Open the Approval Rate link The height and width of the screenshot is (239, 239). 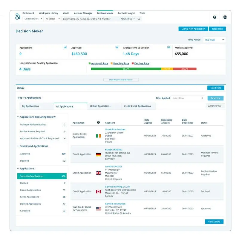pos(99,63)
